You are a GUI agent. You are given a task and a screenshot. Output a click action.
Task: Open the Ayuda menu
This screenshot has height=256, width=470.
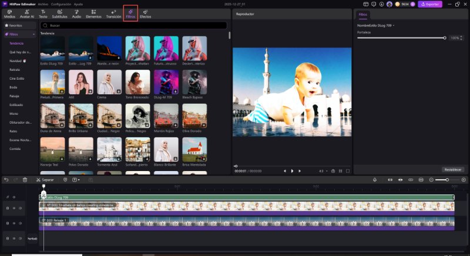tap(78, 4)
